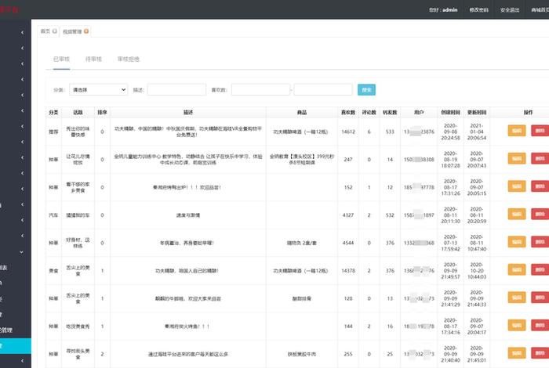Open the 分类 category dropdown

click(98, 90)
